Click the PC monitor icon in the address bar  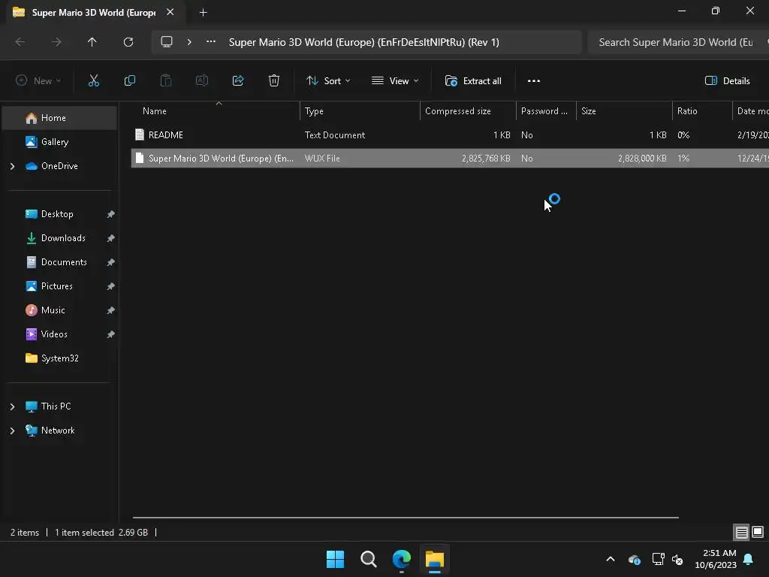click(167, 42)
